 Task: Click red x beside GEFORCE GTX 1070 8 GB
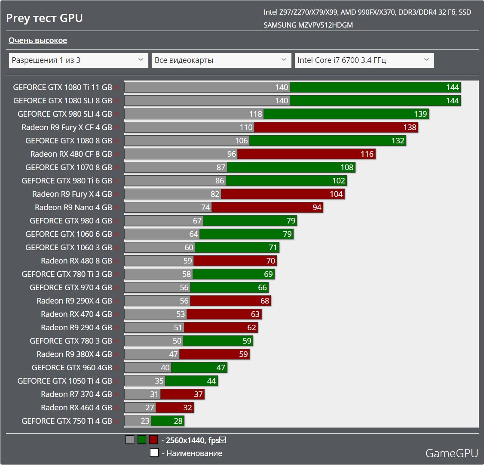click(x=116, y=168)
